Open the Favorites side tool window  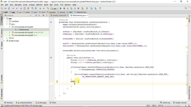pos(1,79)
